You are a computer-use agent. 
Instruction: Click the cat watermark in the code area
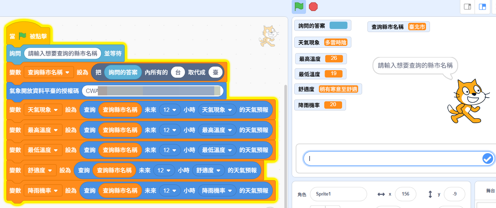pos(269,36)
